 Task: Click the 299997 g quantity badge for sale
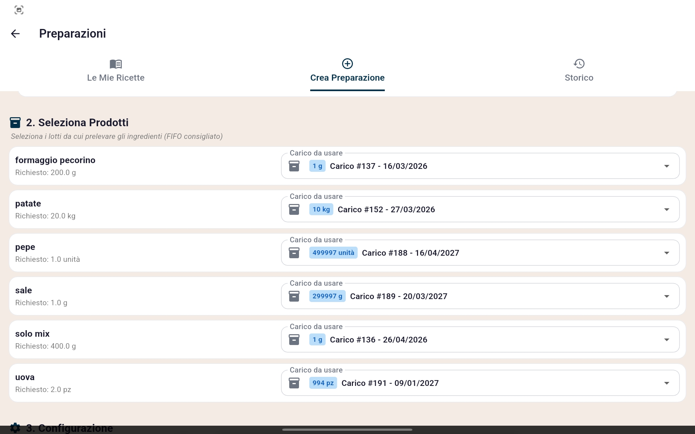click(327, 296)
